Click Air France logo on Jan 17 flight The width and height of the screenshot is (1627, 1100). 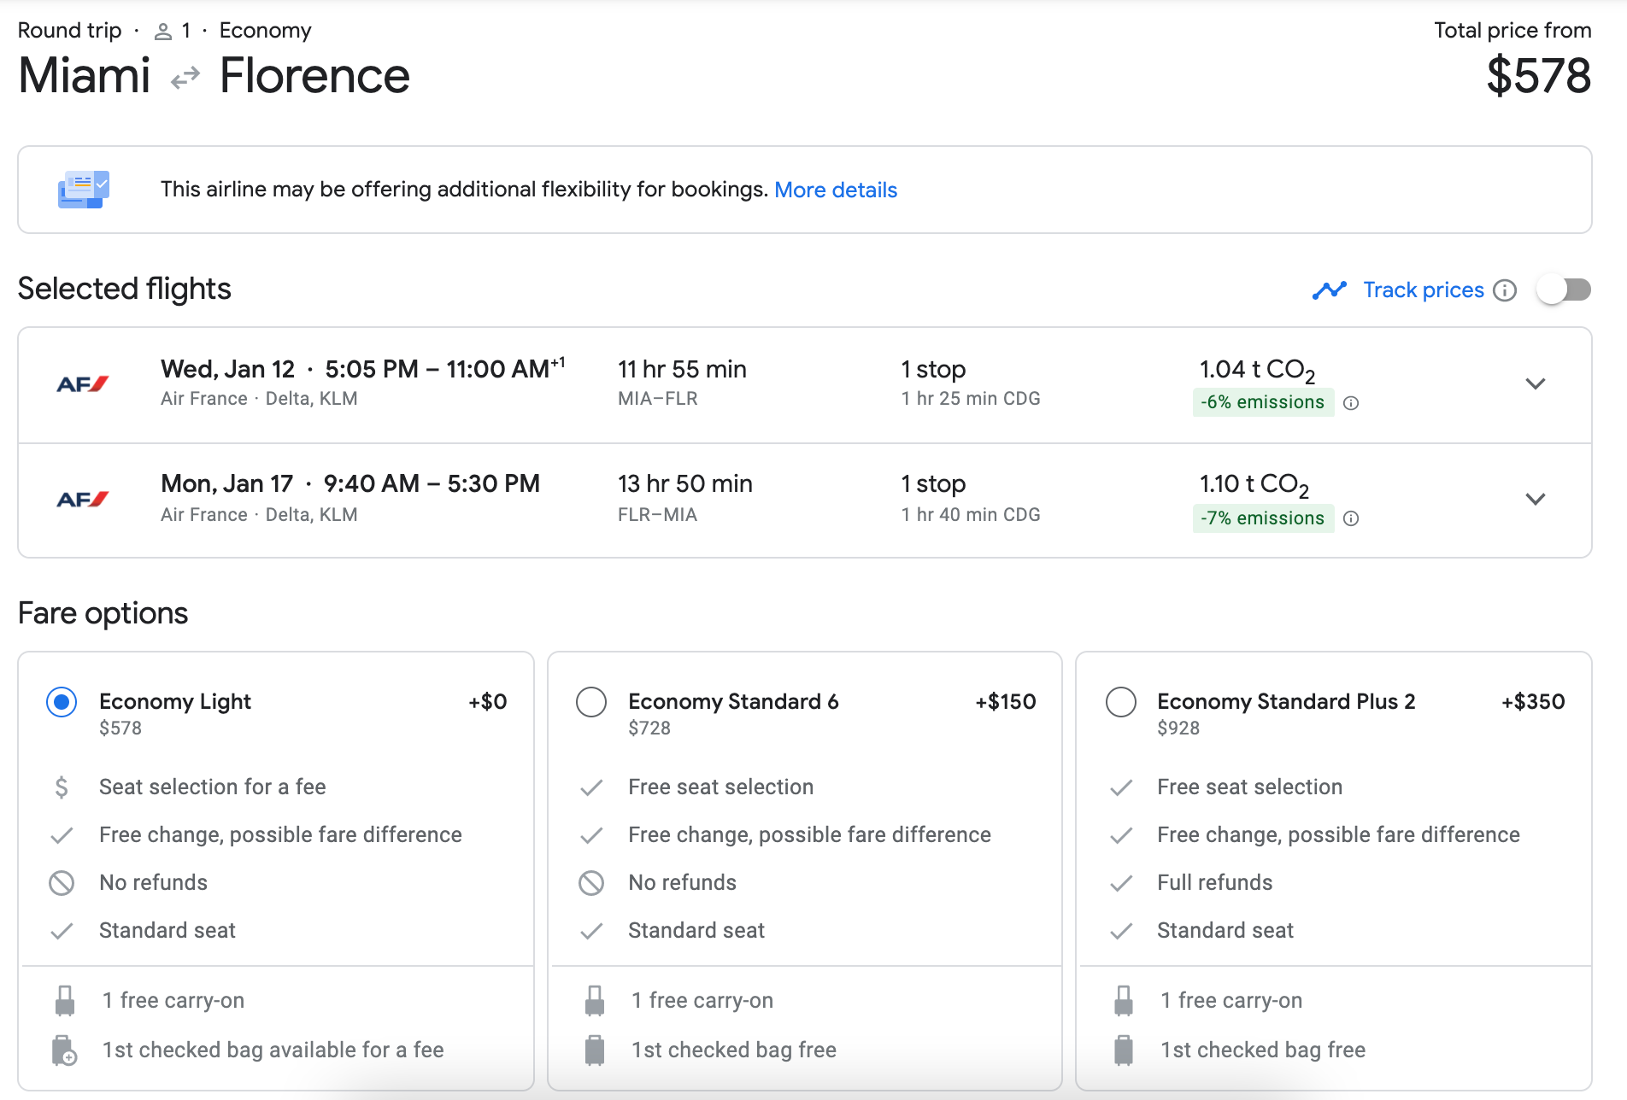click(x=82, y=500)
